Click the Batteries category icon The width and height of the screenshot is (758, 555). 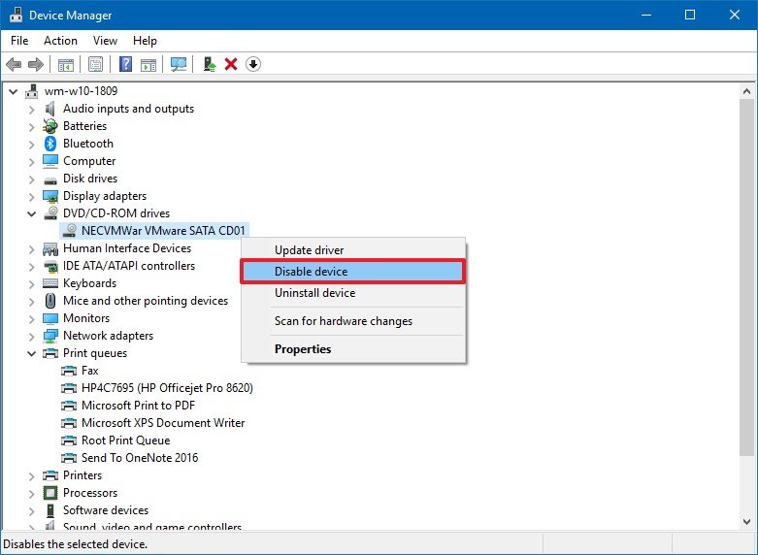point(50,126)
